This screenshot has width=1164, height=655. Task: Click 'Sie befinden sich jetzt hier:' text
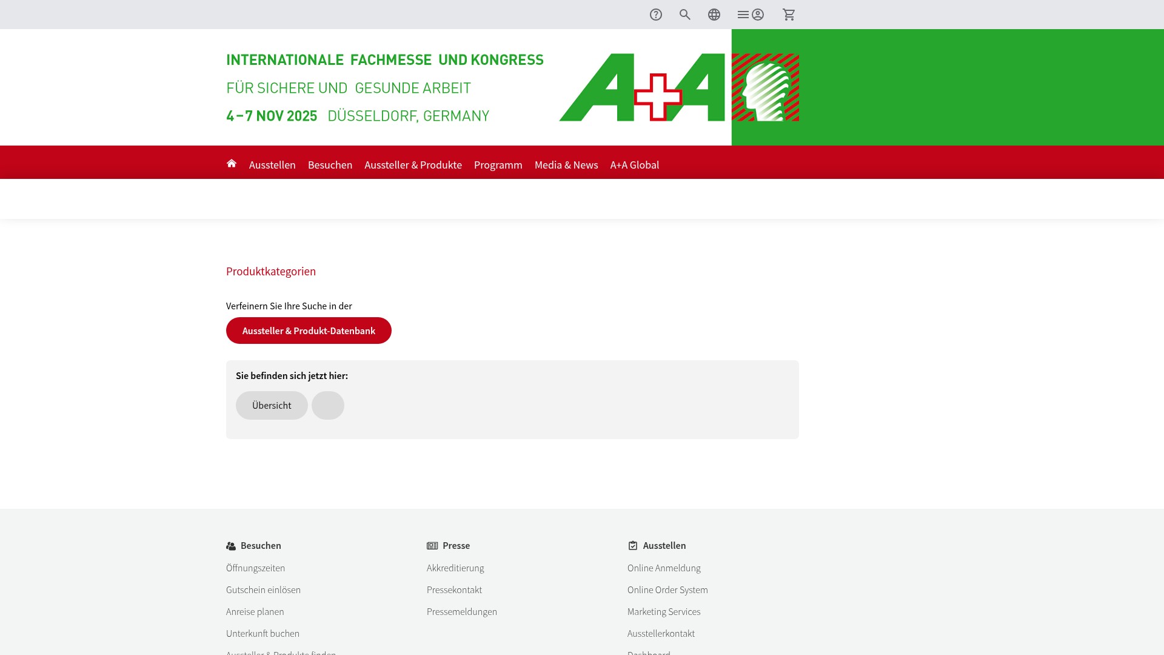(x=292, y=375)
